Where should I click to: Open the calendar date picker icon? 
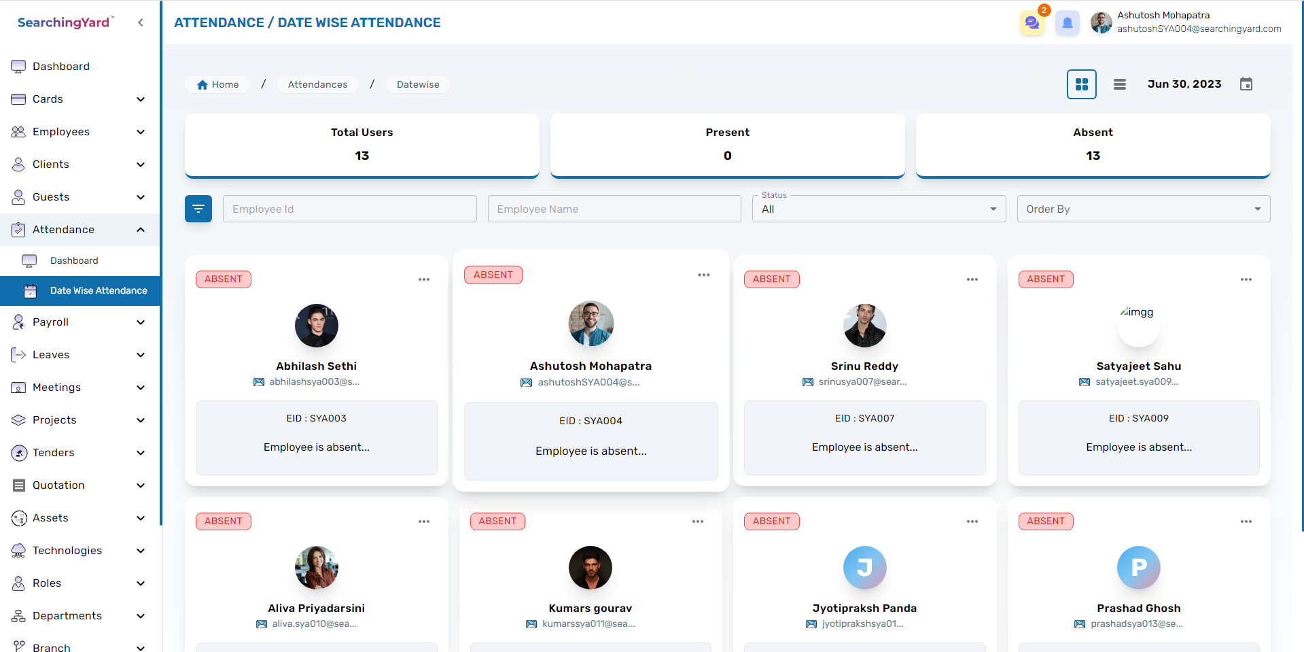(1246, 84)
